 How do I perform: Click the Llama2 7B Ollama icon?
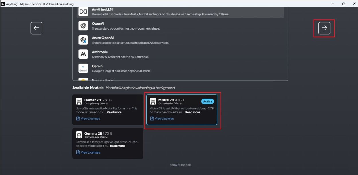(79, 101)
